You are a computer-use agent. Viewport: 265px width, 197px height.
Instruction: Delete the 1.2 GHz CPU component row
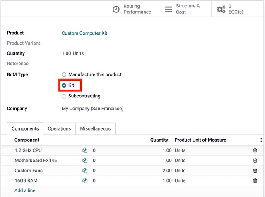point(255,150)
